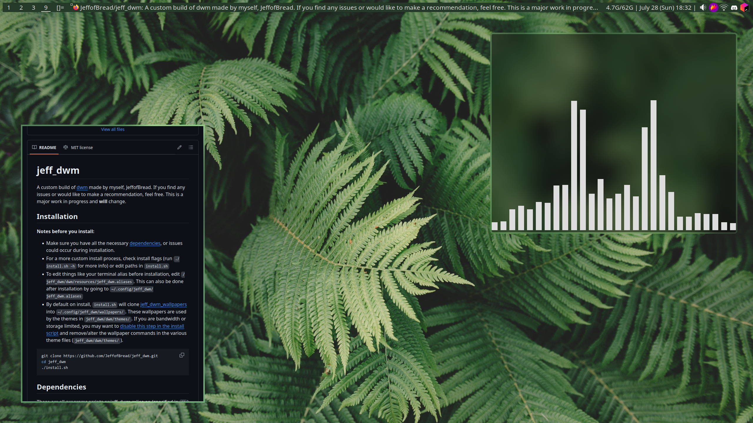Copy the git clone code block
Viewport: 753px width, 423px height.
point(182,355)
